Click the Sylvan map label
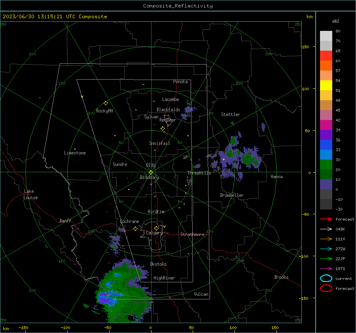 pos(151,117)
